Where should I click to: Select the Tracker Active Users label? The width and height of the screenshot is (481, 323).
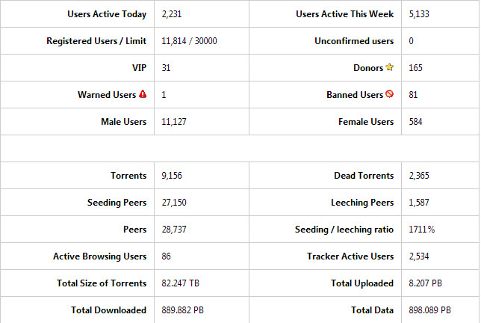pos(350,256)
